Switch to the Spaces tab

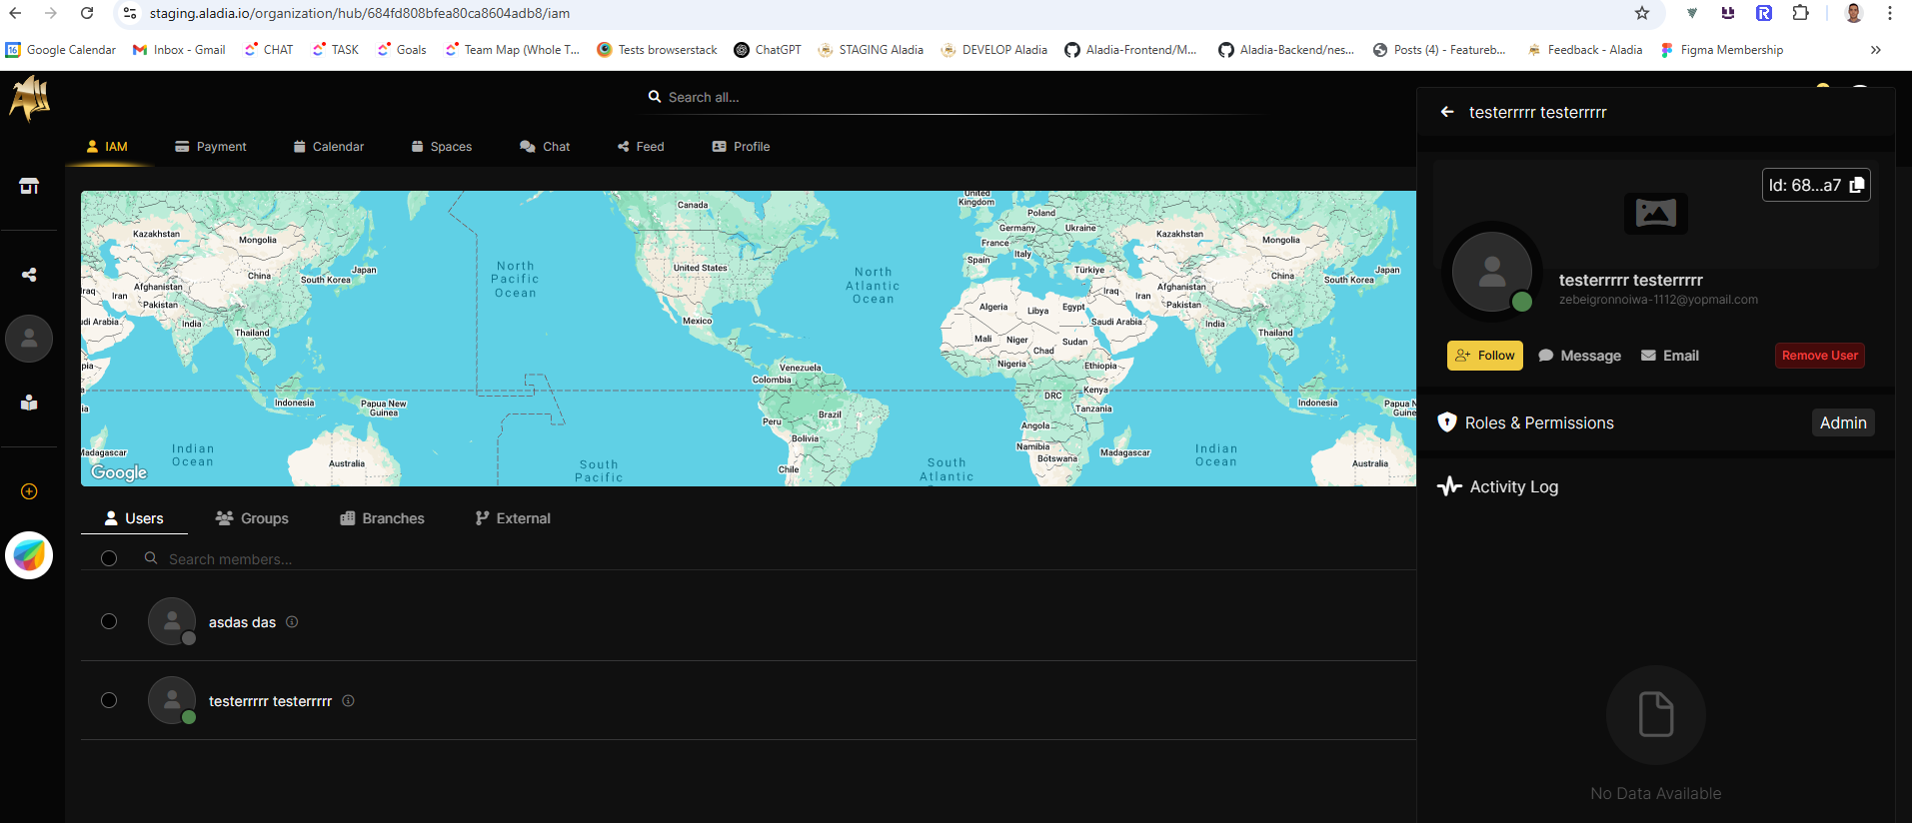442,147
